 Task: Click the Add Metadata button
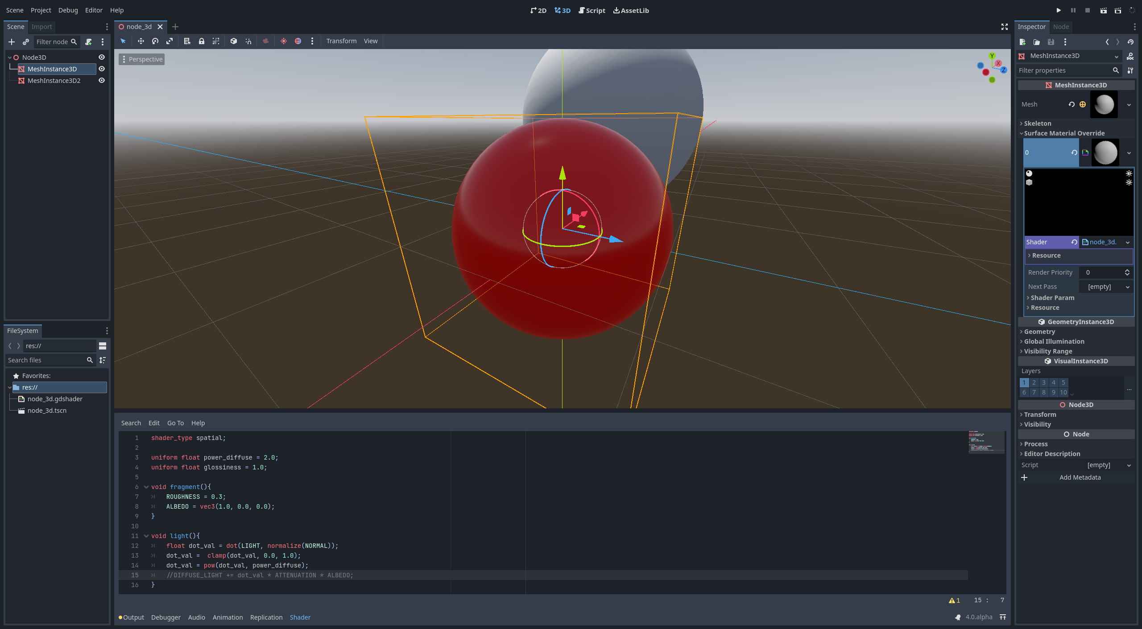click(1080, 477)
